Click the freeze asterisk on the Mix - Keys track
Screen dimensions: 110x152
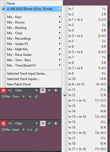(56, 123)
